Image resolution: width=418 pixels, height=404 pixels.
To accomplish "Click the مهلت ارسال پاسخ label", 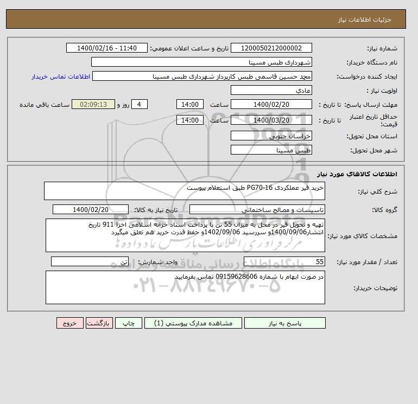I will tap(371, 105).
